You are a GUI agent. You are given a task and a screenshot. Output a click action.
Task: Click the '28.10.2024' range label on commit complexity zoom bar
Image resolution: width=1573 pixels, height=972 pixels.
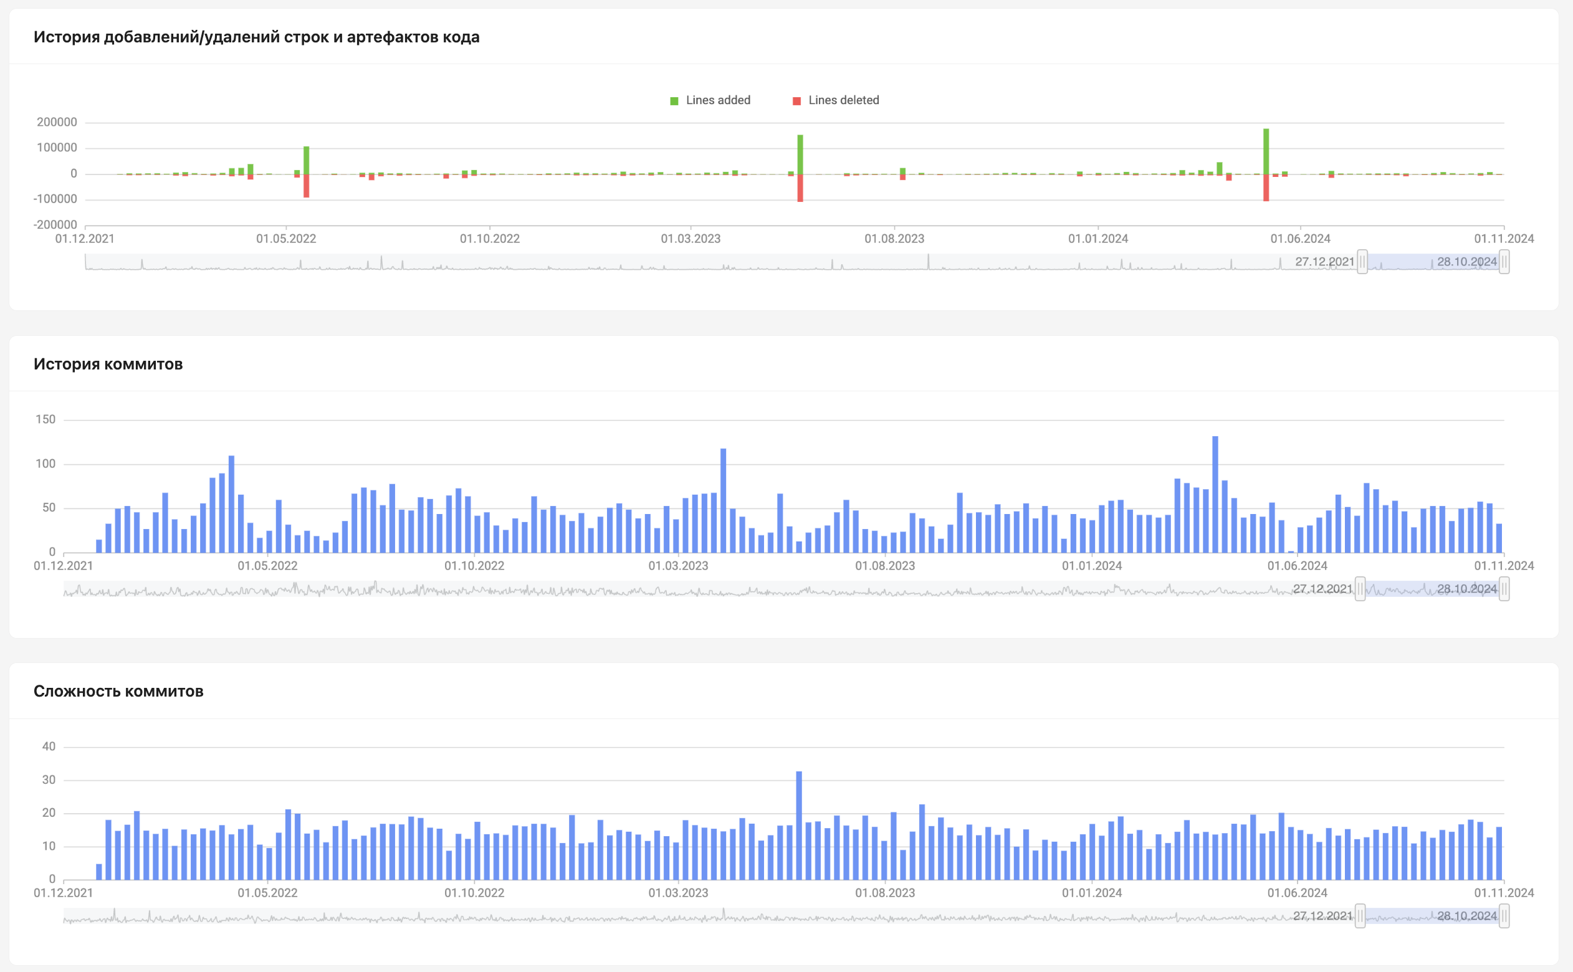click(1467, 916)
